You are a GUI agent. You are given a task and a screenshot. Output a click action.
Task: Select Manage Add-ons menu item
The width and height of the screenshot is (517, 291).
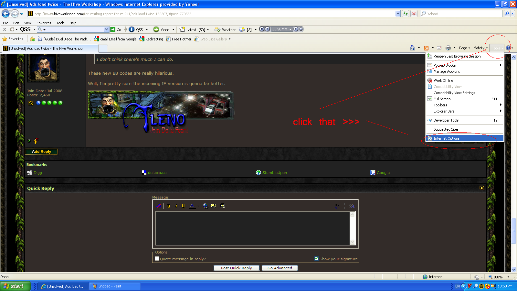465,71
